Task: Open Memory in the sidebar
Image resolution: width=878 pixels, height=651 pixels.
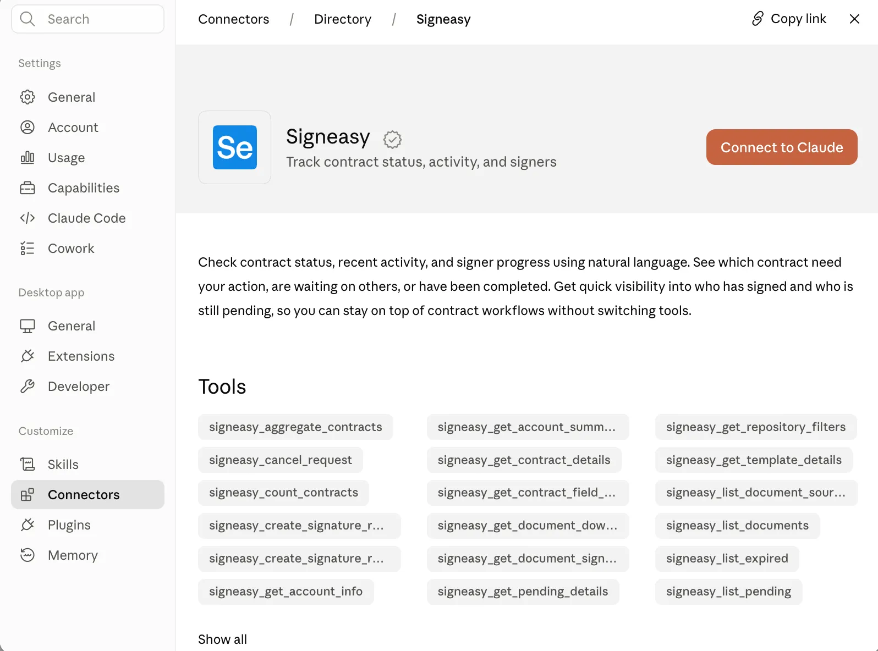Action: click(87, 555)
